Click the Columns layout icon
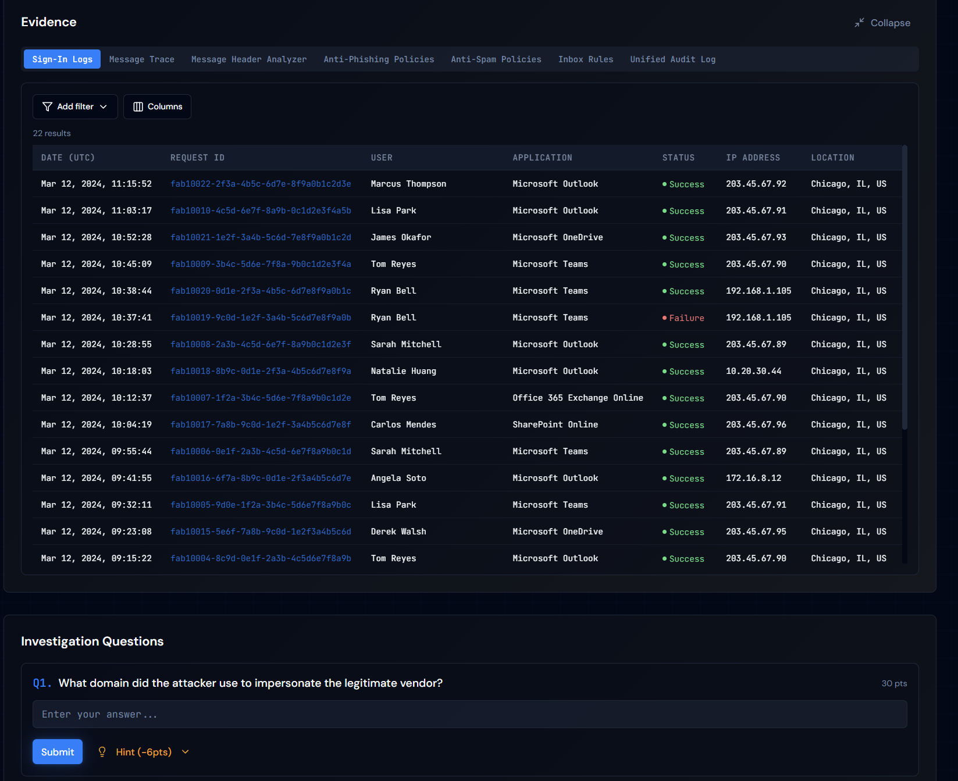Viewport: 958px width, 781px height. point(138,106)
